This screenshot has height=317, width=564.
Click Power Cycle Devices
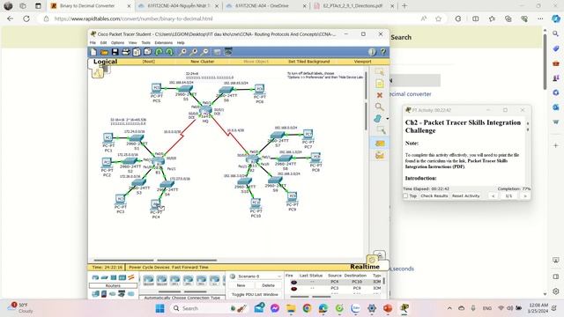point(150,267)
